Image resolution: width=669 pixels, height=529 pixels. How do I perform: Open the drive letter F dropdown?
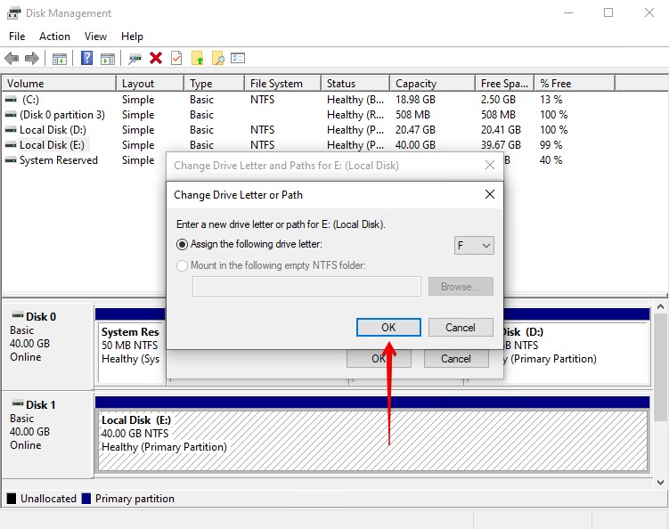(x=474, y=245)
